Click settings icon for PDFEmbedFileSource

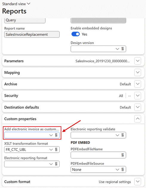(x=123, y=169)
